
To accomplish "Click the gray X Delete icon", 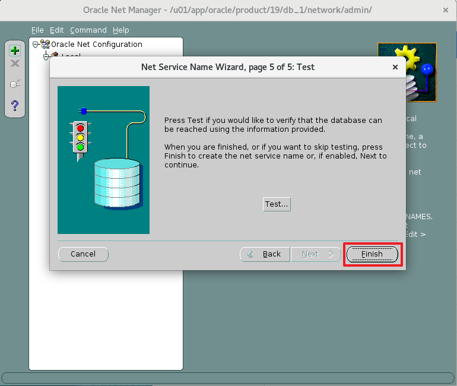I will coord(15,64).
